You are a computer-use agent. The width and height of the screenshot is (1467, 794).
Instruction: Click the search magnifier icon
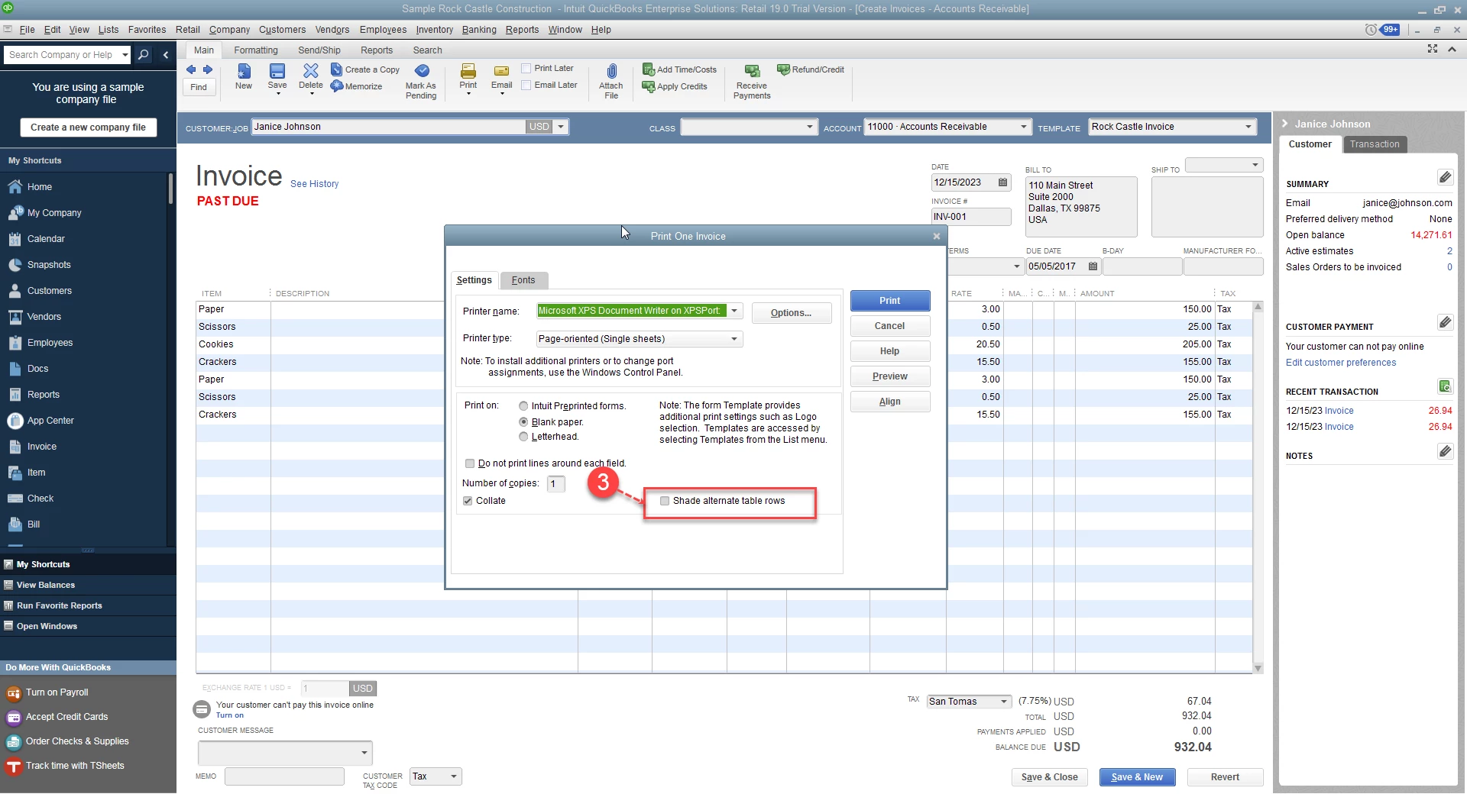[143, 55]
